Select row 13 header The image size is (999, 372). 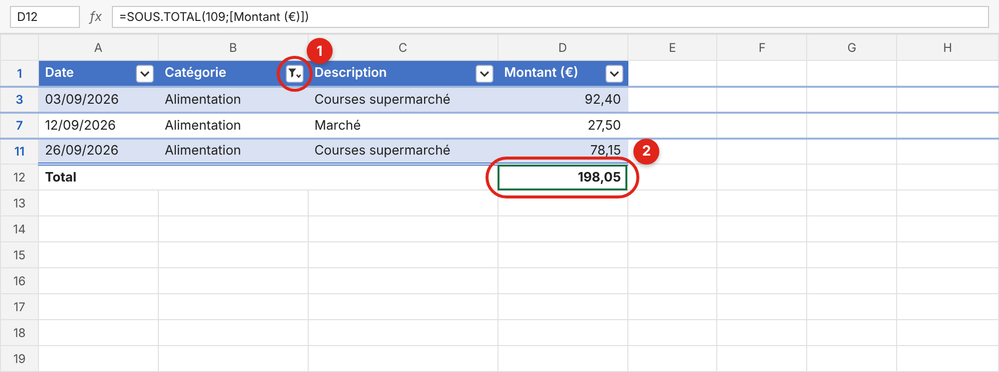pos(19,203)
